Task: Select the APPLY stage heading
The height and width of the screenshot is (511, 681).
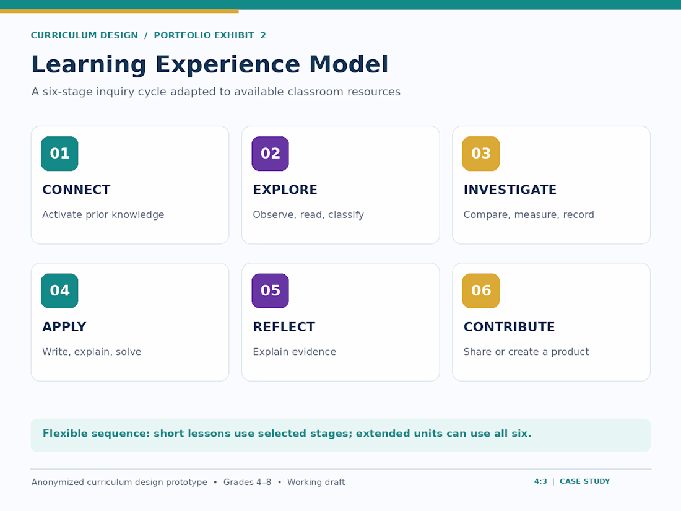Action: click(x=64, y=327)
